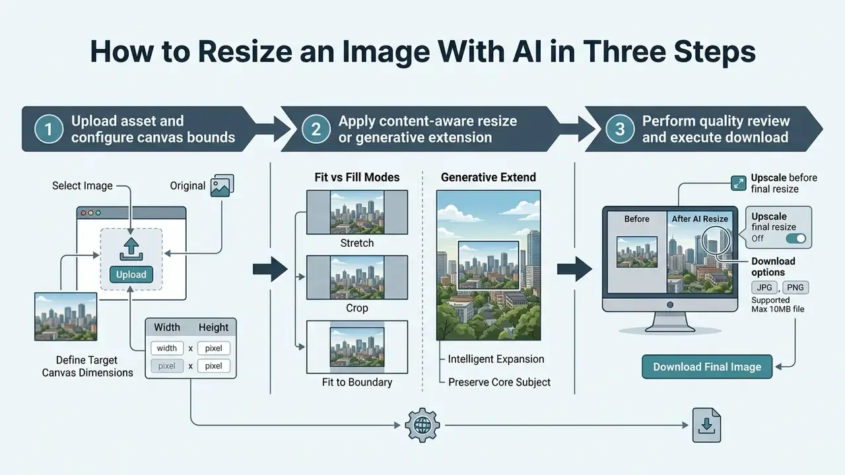Click the Download Final Image button

(x=707, y=367)
